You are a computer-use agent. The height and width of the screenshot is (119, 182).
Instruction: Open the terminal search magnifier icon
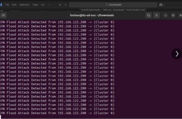coord(149,15)
